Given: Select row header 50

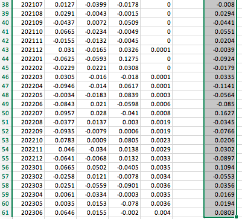Looking at the screenshot, I should (x=5, y=113).
